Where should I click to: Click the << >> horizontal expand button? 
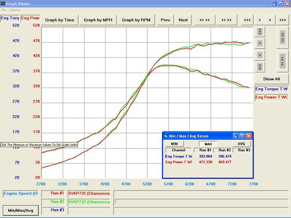(226, 20)
